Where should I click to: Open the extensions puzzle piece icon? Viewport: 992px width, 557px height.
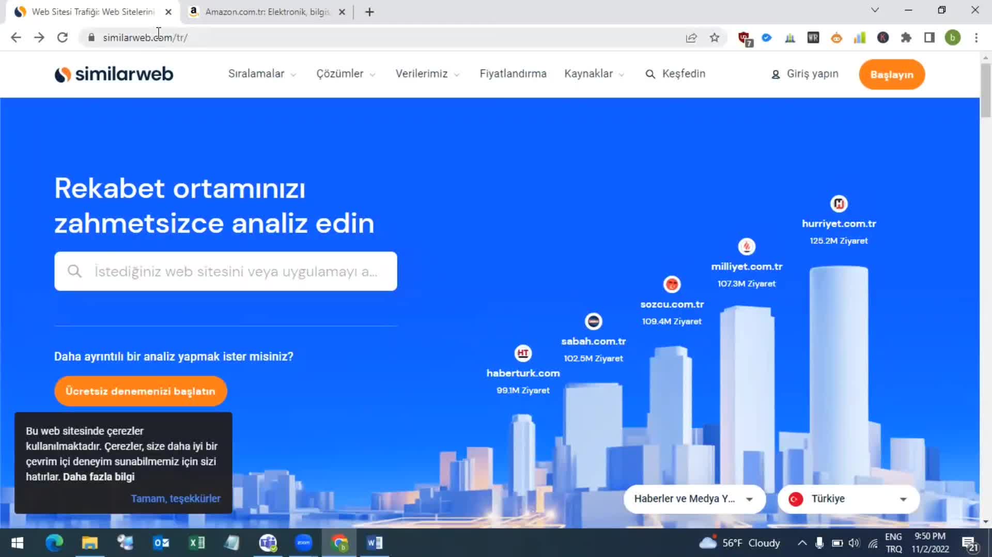(906, 38)
